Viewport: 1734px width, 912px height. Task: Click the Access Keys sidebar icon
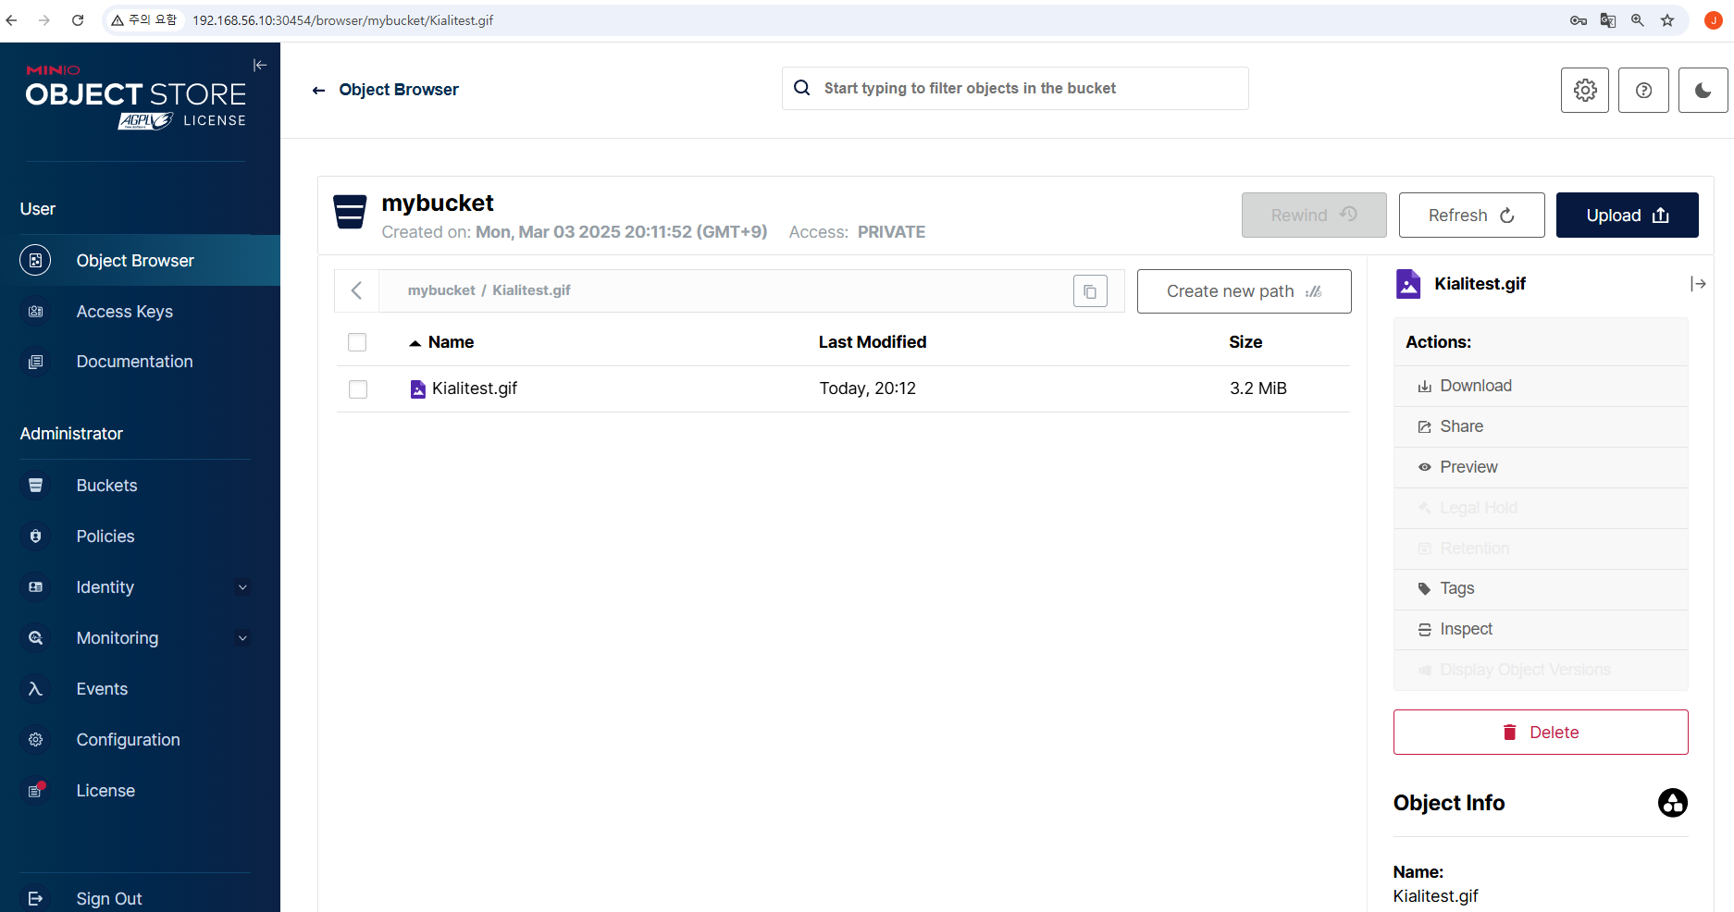click(35, 312)
